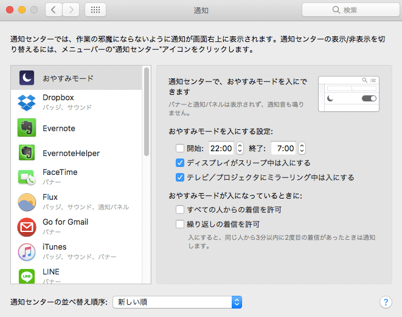Click the end time field 7:00
This screenshot has height=317, width=402.
283,148
